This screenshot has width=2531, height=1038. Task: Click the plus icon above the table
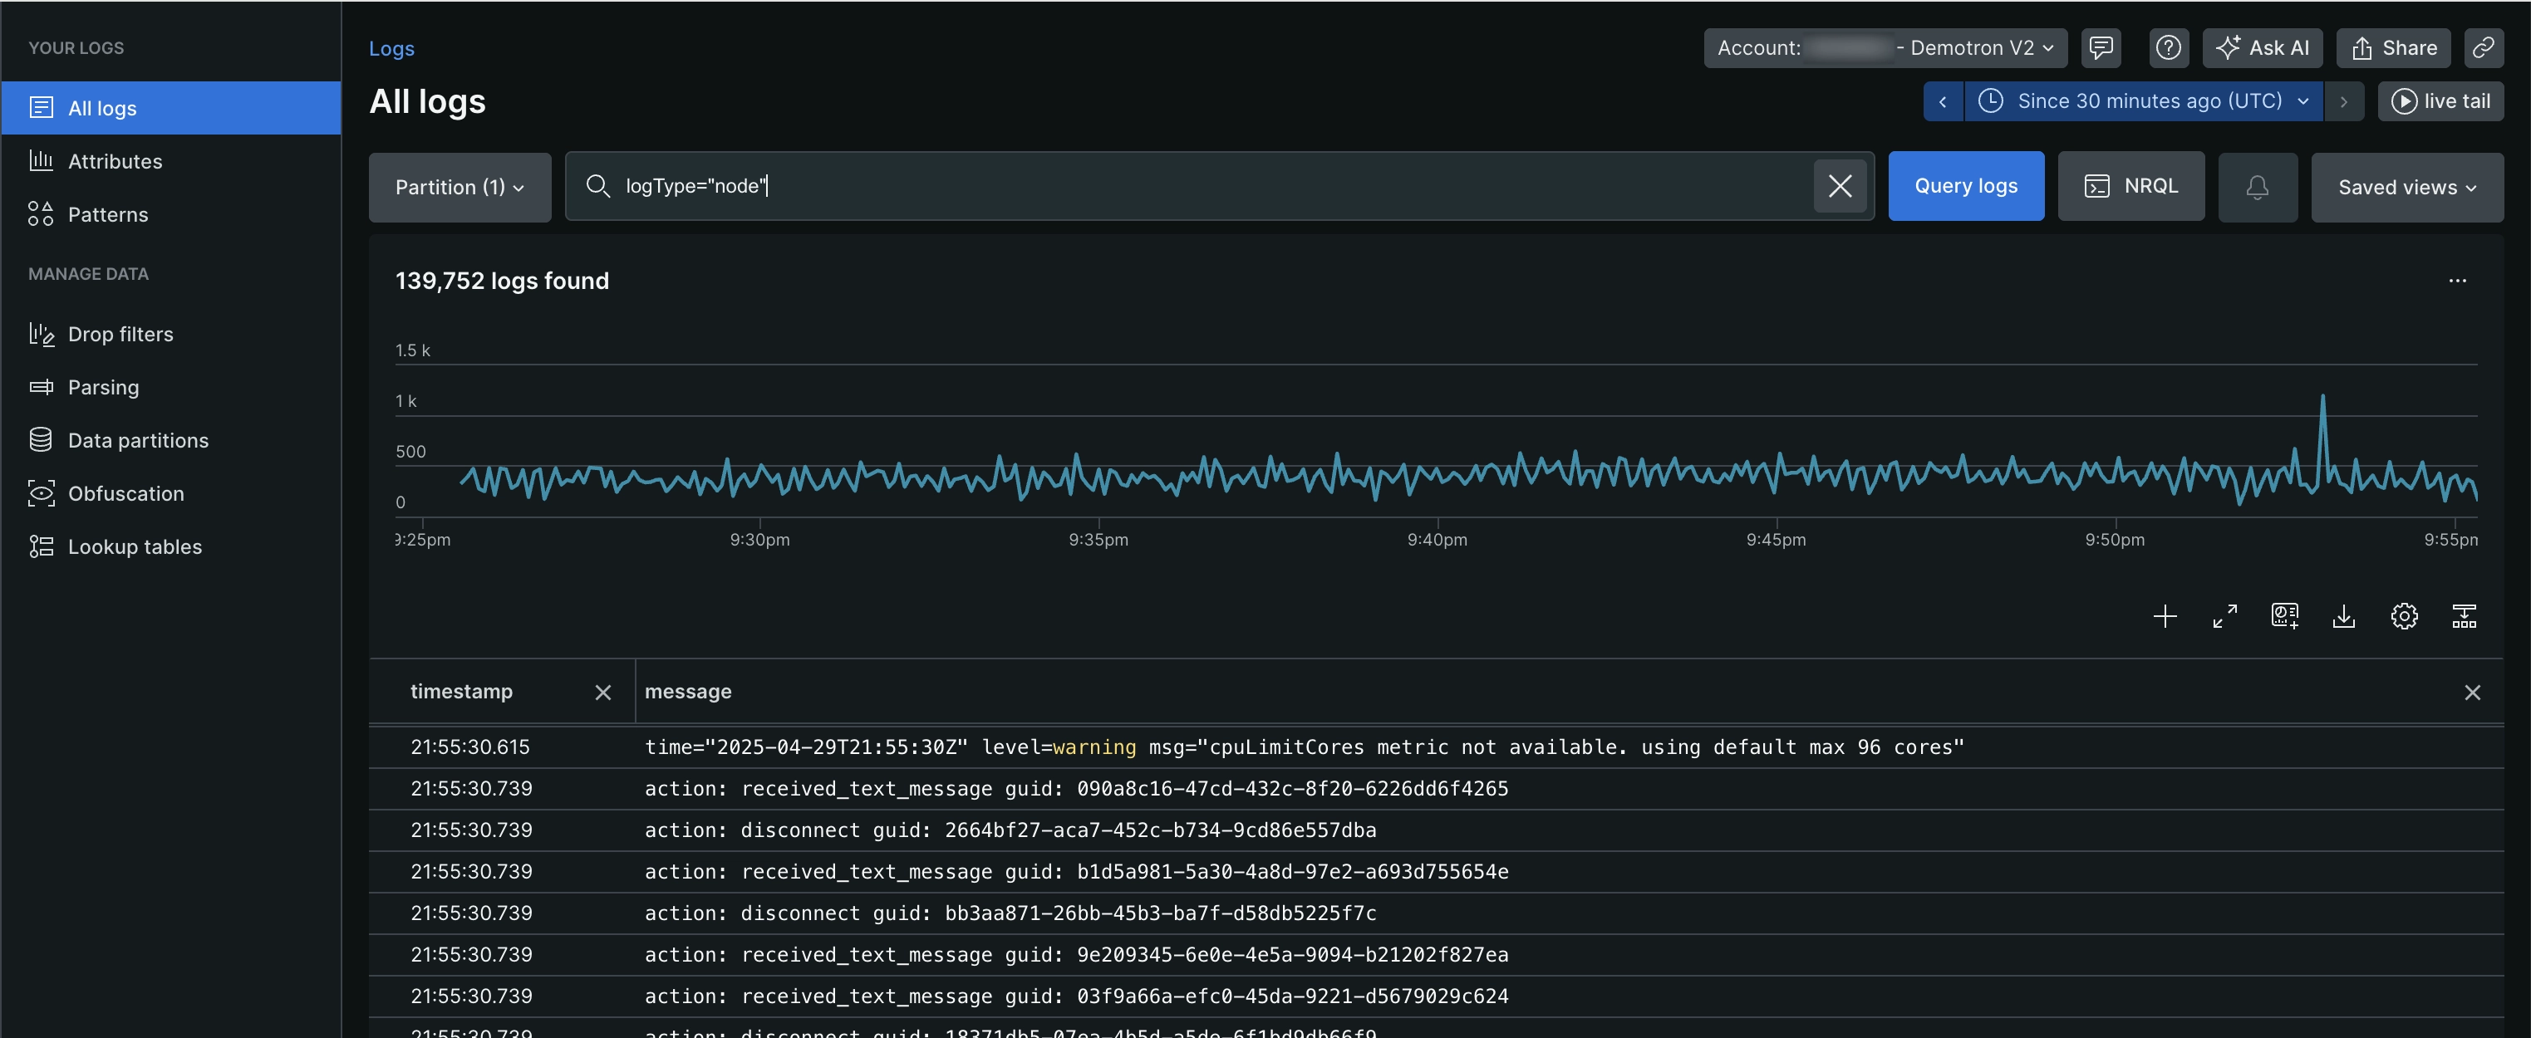(x=2165, y=617)
